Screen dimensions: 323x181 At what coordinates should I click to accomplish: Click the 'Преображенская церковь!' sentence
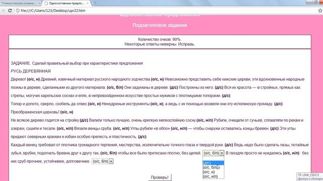[35, 112]
